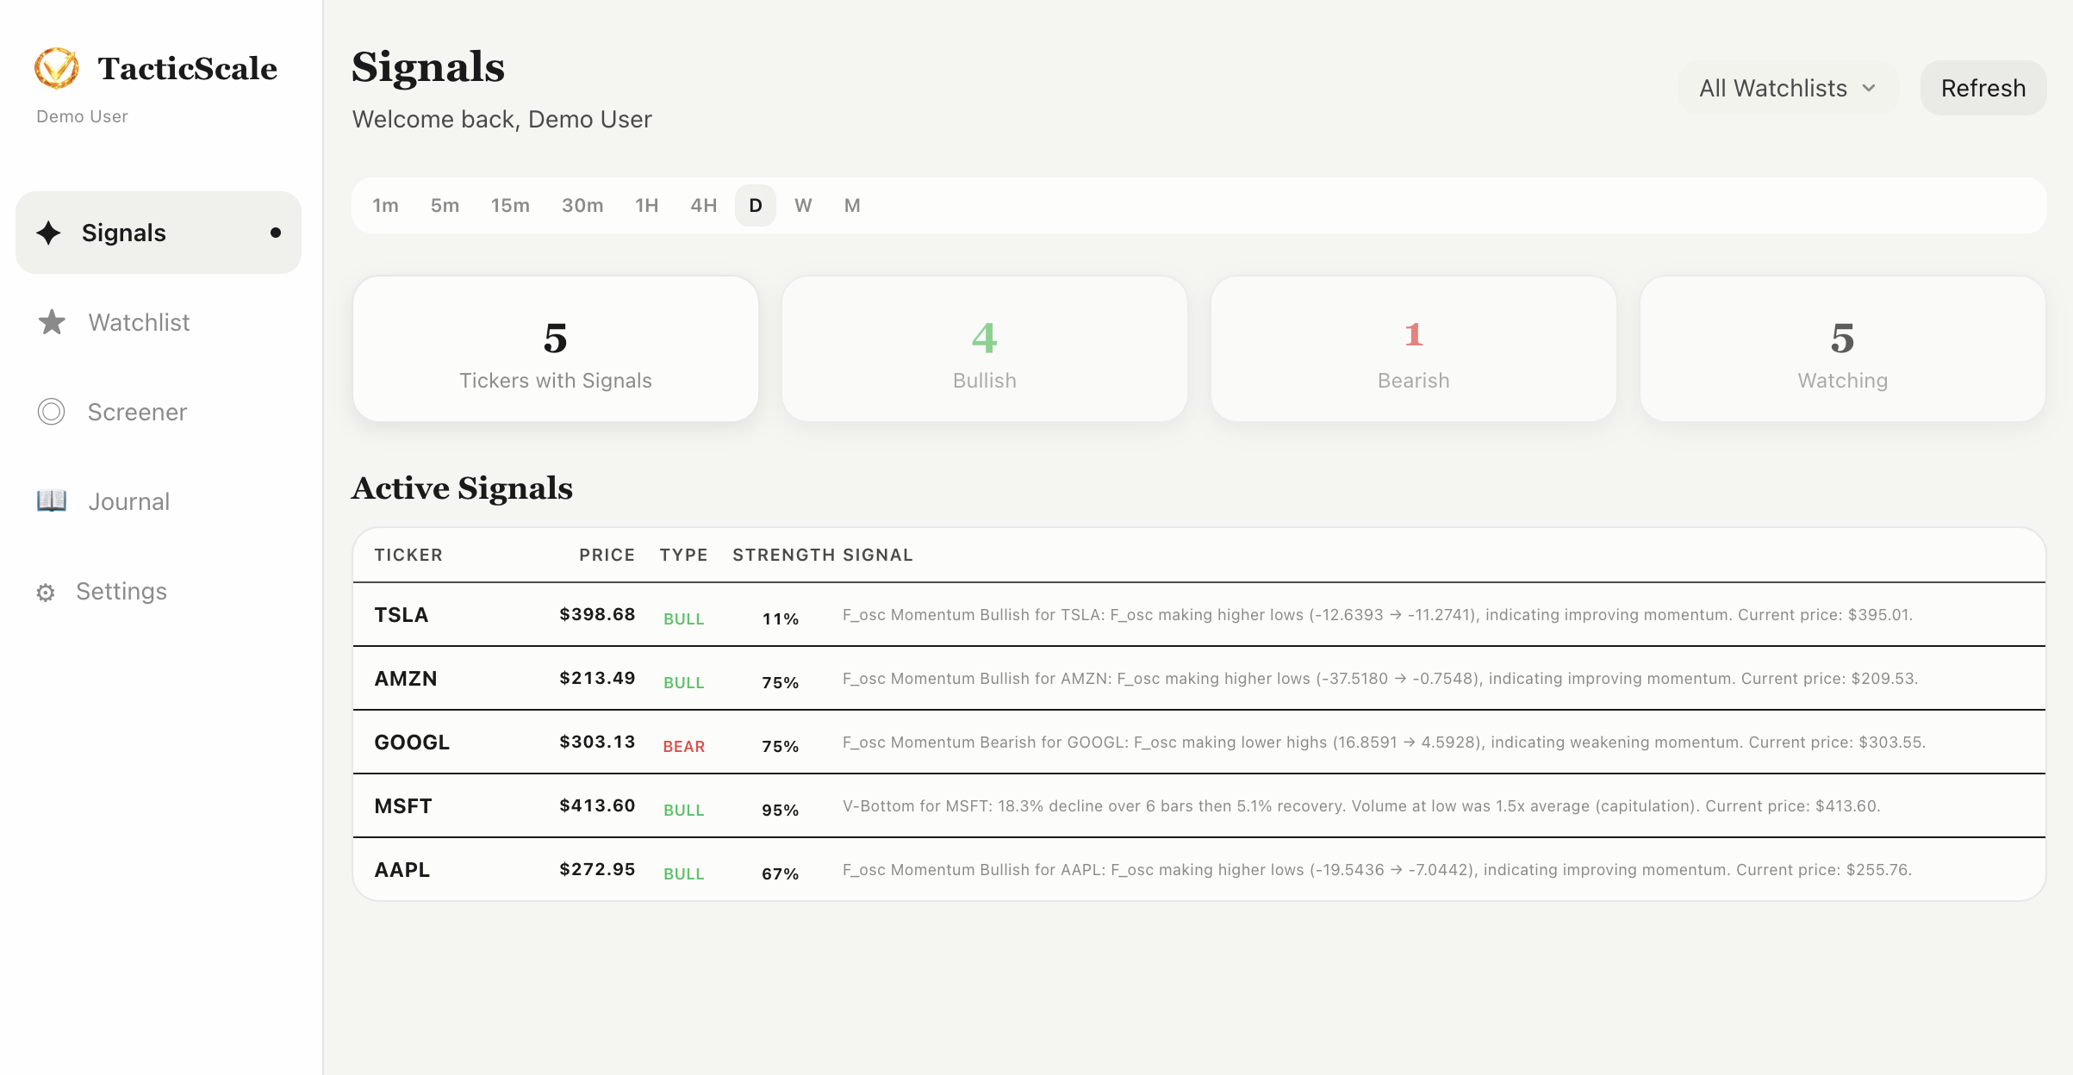Screen dimensions: 2073x1075
Task: Click the chevron beside All Watchlists
Action: (1870, 88)
